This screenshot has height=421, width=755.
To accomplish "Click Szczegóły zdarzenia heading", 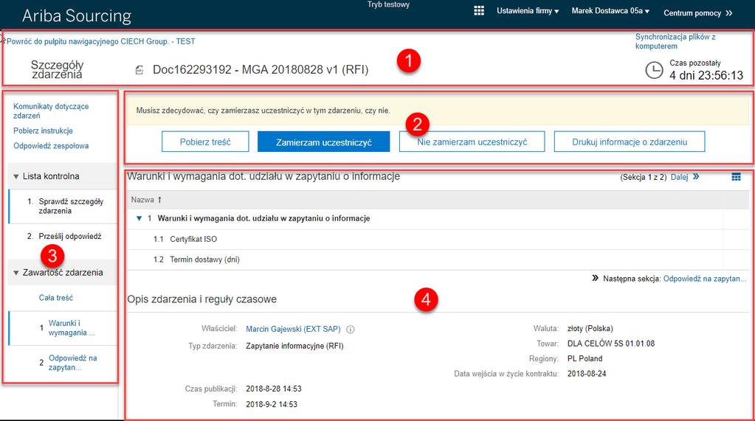I will (58, 69).
